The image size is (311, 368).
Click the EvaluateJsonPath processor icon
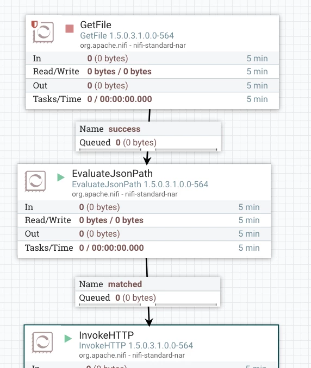pyautogui.click(x=35, y=181)
